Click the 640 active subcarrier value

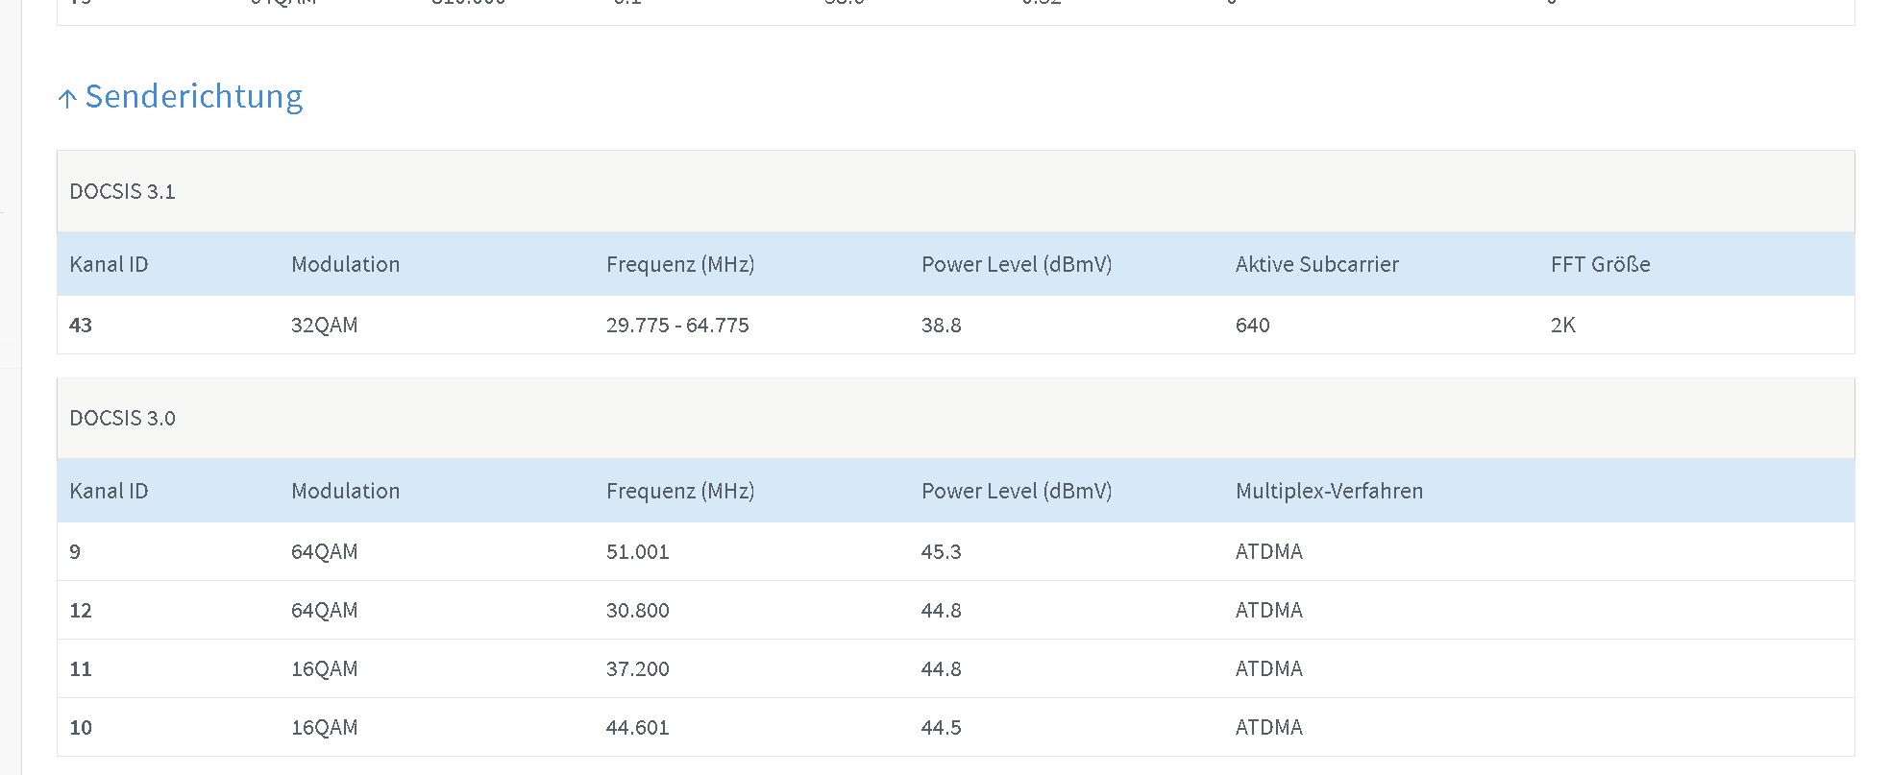1252,325
